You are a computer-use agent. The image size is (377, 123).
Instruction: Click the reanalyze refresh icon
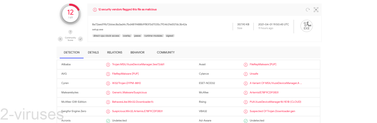click(308, 10)
